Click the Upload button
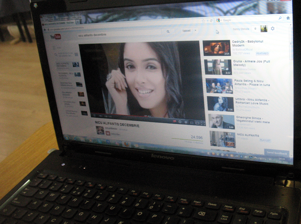The width and height of the screenshot is (301, 224). (x=186, y=31)
